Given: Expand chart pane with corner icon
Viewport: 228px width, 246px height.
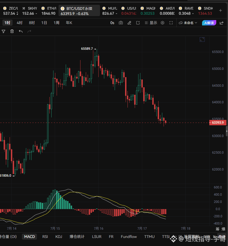Looking at the screenshot, I should coord(202,39).
